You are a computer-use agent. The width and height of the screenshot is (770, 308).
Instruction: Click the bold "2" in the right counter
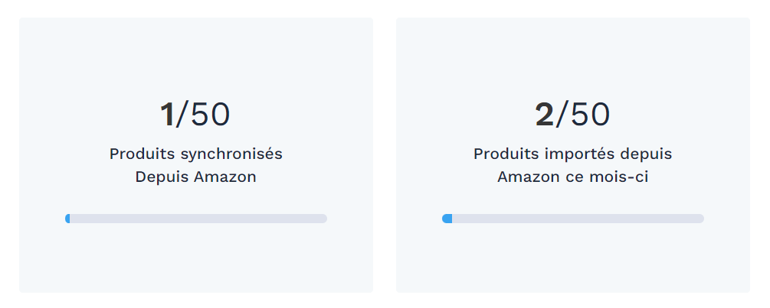(x=544, y=115)
